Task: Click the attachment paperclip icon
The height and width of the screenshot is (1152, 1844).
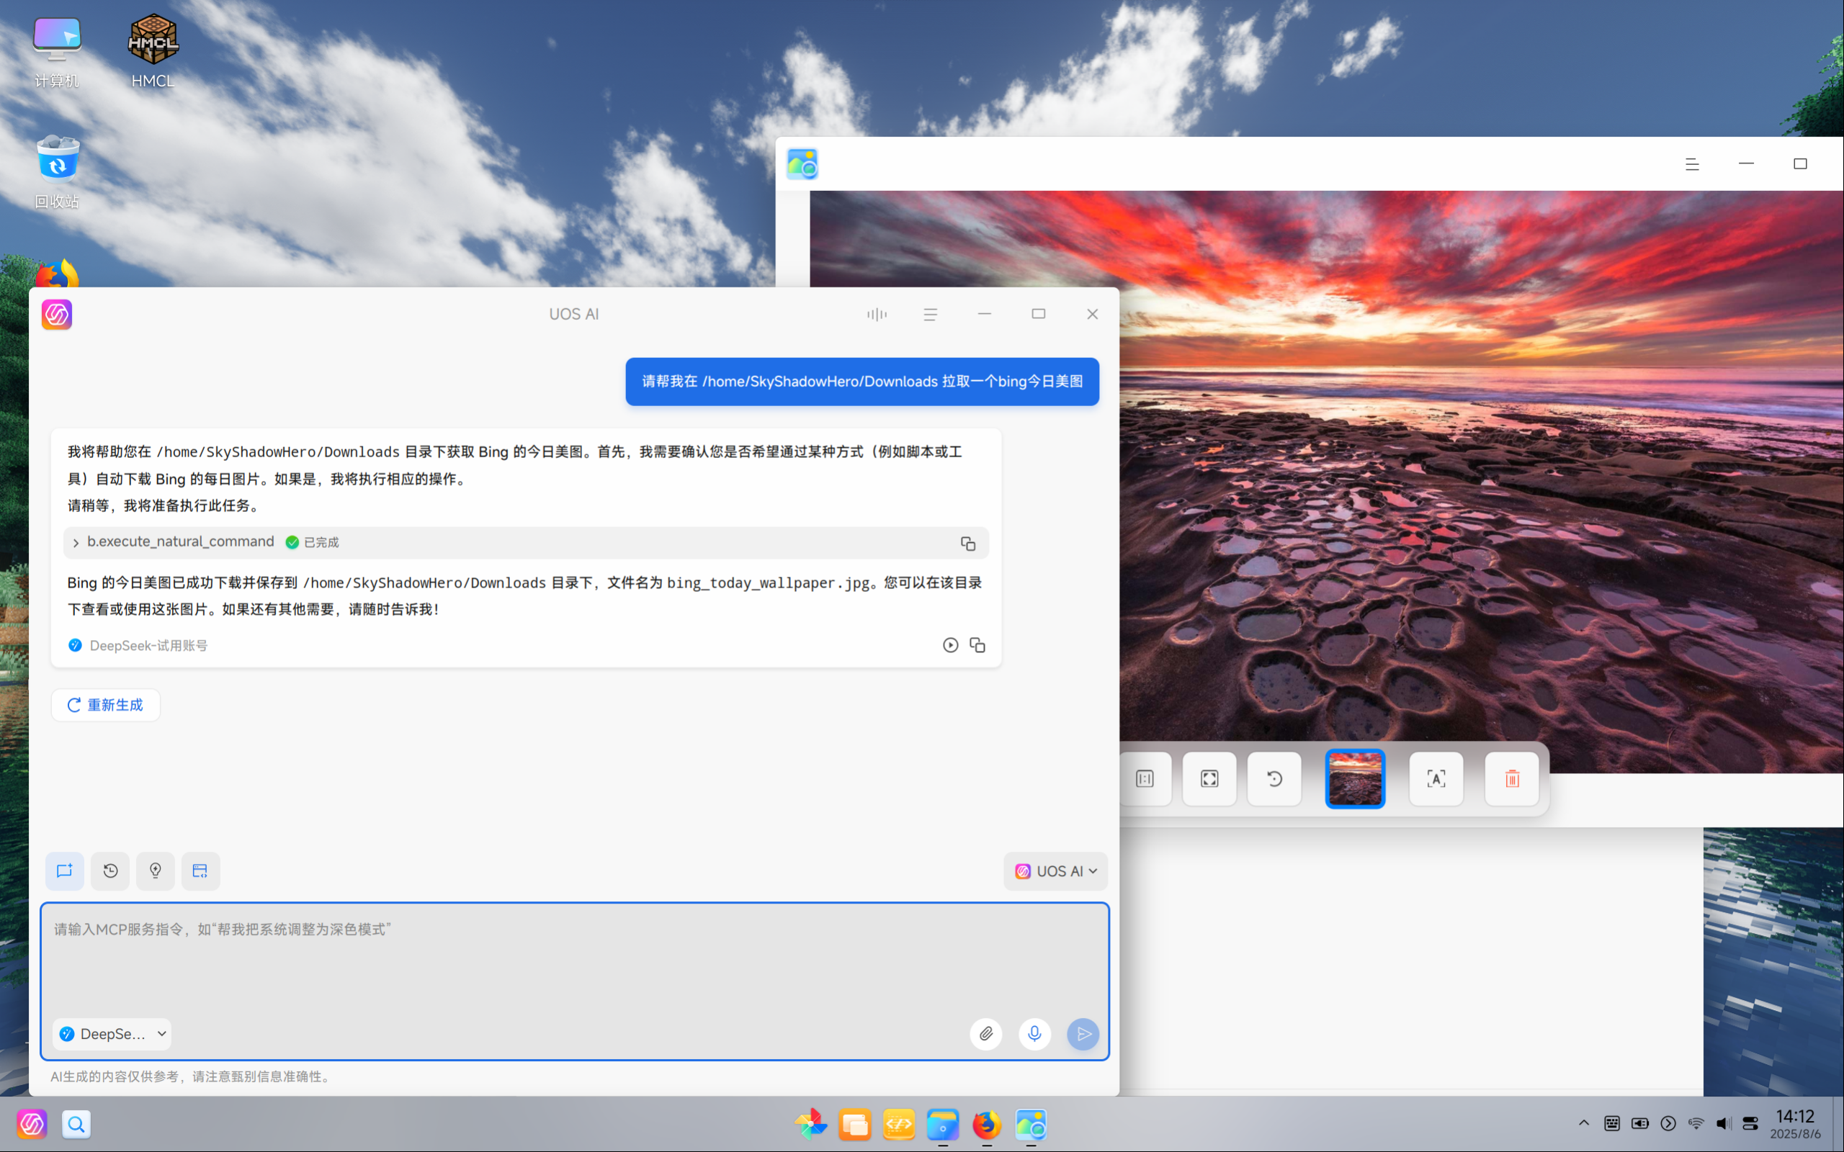Action: tap(985, 1034)
